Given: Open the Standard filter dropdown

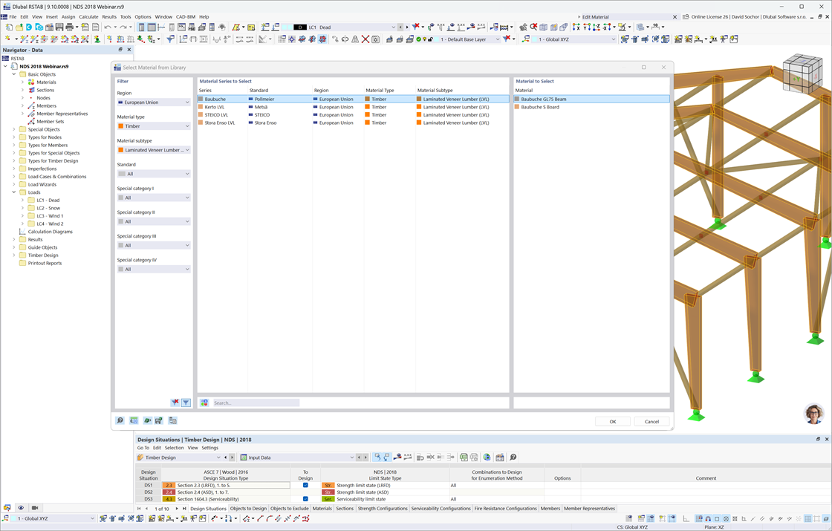Looking at the screenshot, I should coord(153,174).
